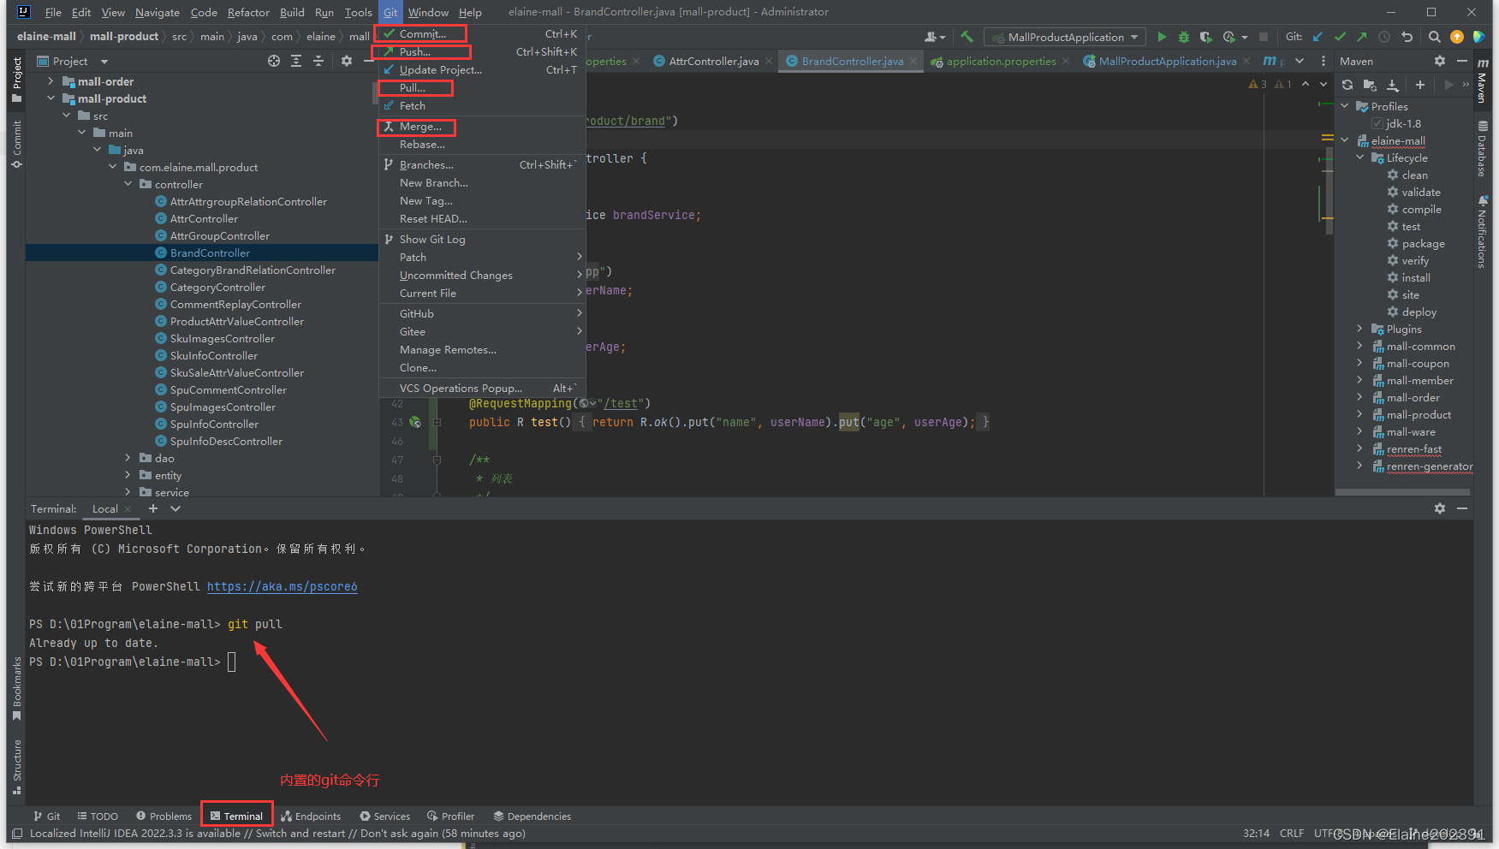Toggle the tool window bars status-bar icon
The image size is (1499, 849).
click(x=17, y=834)
